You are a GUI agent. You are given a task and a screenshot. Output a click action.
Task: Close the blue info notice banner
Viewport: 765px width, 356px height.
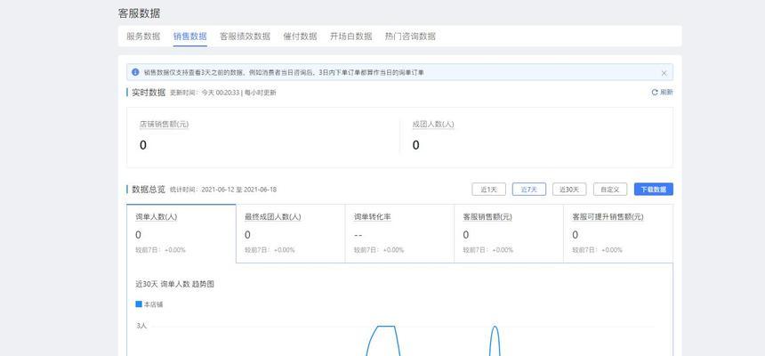(664, 73)
